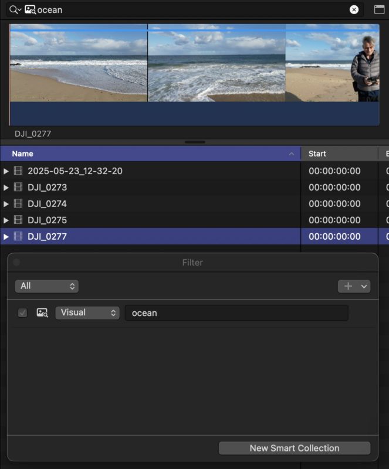The image size is (389, 469).
Task: Select the DJI_0277 clip name
Action: [x=48, y=237]
